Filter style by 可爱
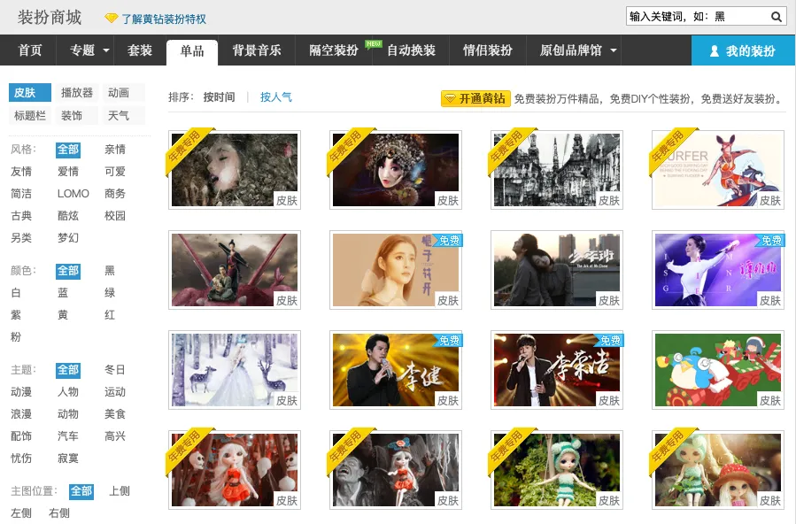This screenshot has height=524, width=796. point(115,172)
